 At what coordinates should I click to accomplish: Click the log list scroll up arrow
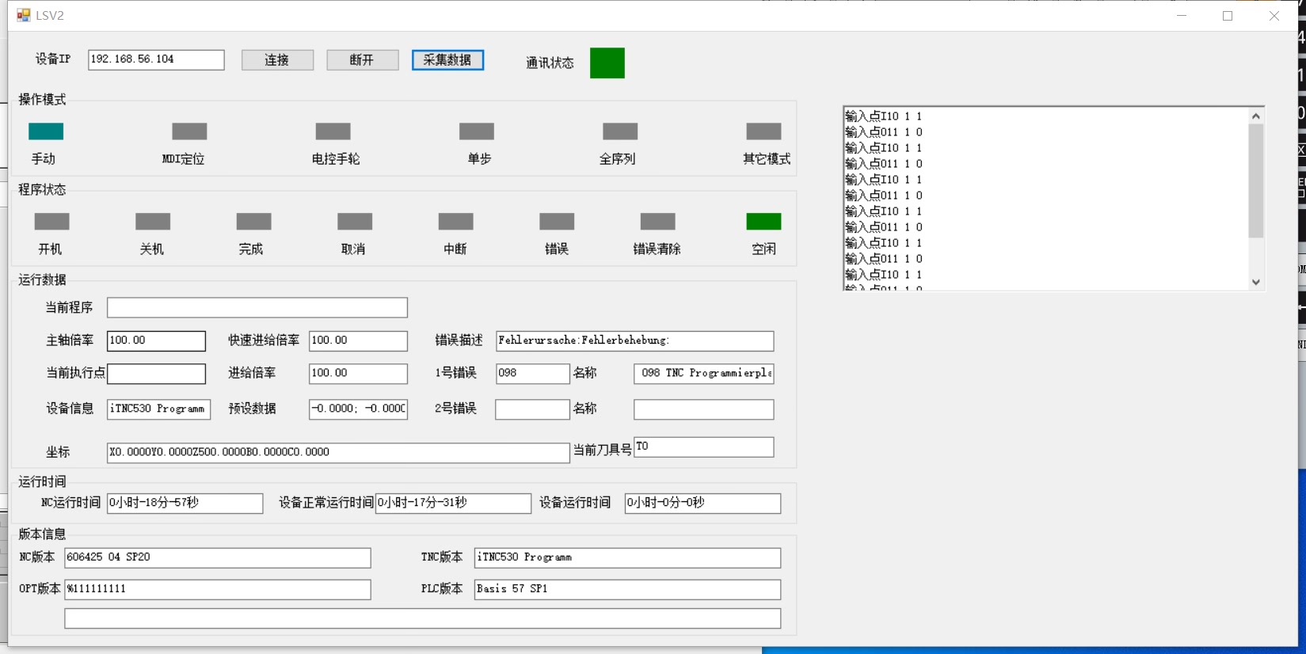tap(1255, 116)
